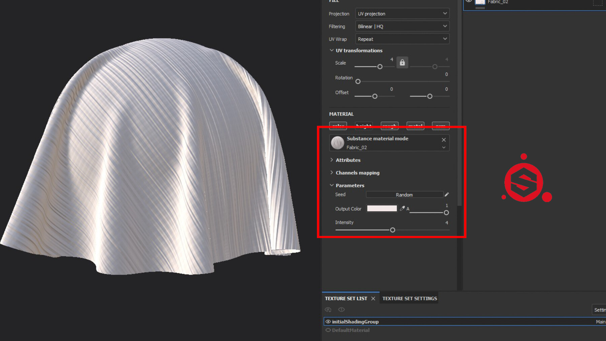
Task: Remove Substance material mode with the X button
Action: coord(443,140)
